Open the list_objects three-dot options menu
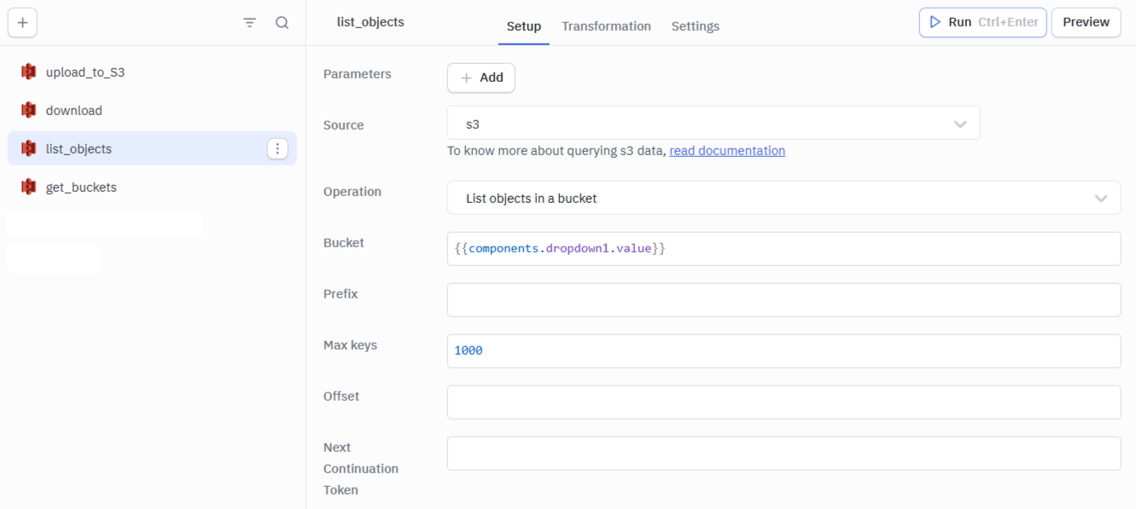Image resolution: width=1136 pixels, height=509 pixels. click(277, 149)
